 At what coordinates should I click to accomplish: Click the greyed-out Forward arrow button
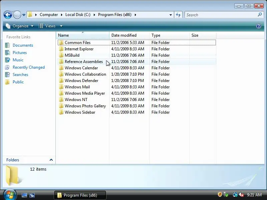tap(17, 15)
